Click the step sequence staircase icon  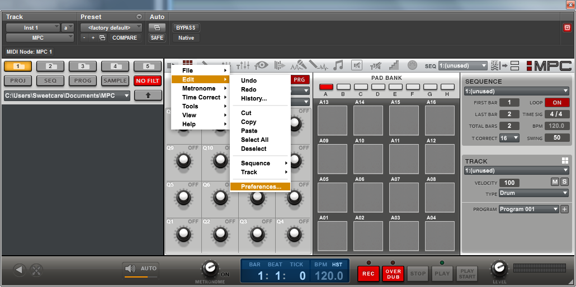coord(394,66)
